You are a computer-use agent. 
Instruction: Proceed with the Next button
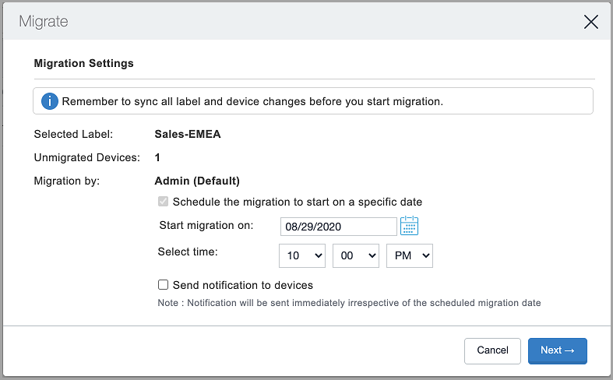point(558,350)
